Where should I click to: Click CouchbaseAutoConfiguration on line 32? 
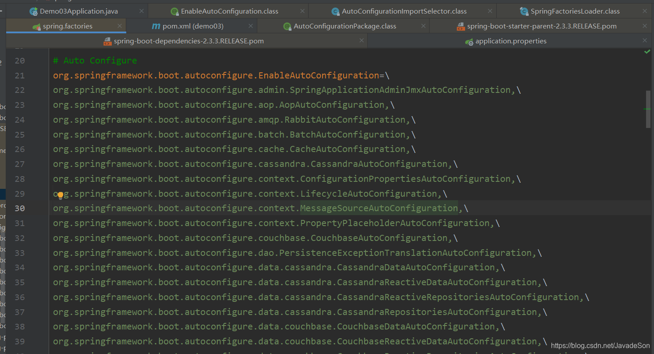[x=379, y=238]
